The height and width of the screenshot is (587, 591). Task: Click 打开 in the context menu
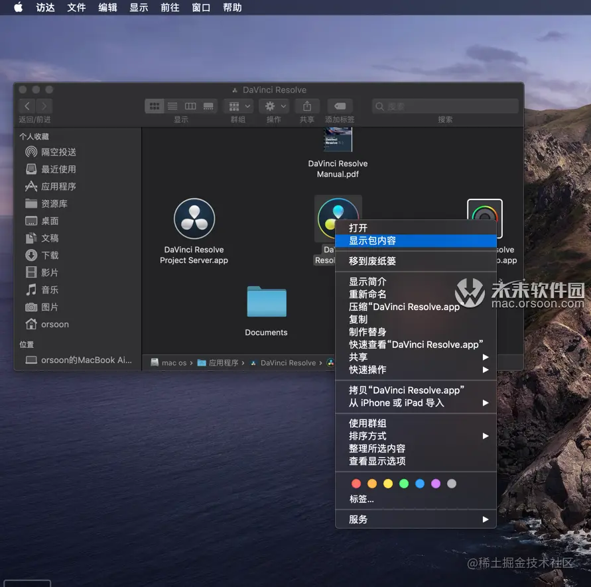416,228
